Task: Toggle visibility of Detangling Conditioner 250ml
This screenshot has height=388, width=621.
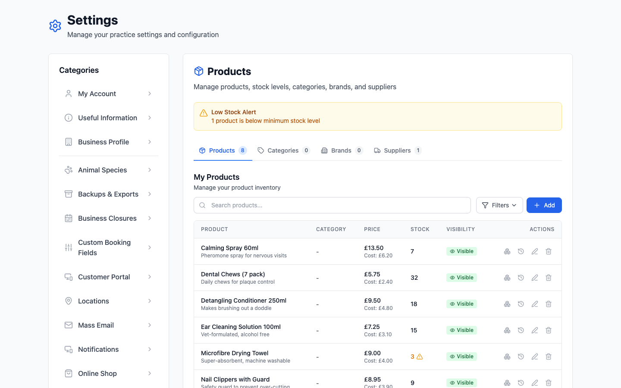Action: [x=461, y=304]
